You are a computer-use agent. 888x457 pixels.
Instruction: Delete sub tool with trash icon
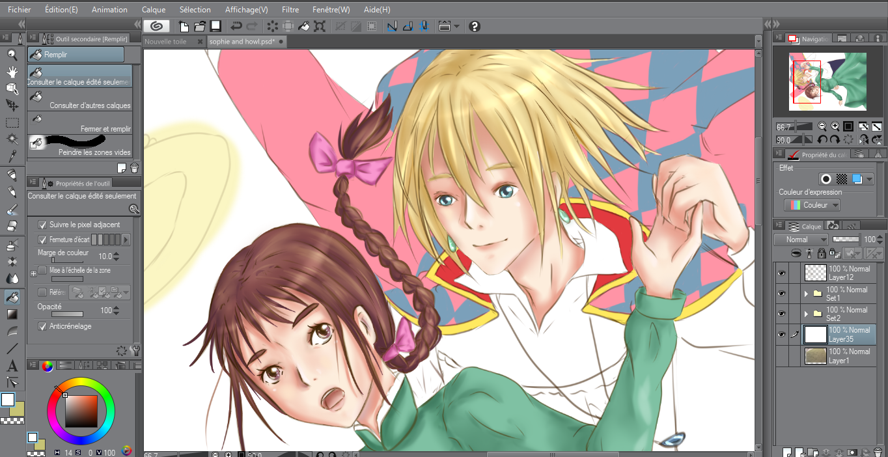coord(134,168)
